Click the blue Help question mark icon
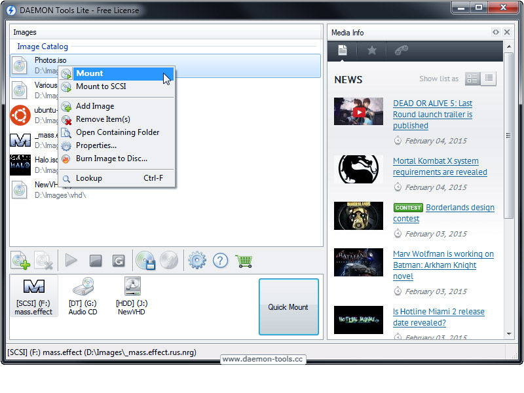The image size is (524, 393). coord(221,261)
